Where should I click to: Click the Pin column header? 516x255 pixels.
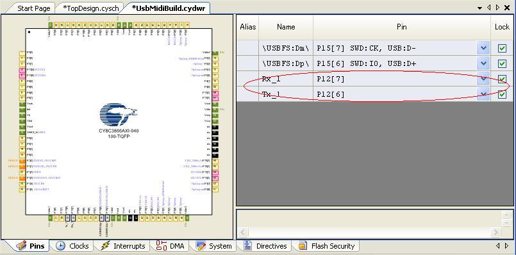[402, 27]
